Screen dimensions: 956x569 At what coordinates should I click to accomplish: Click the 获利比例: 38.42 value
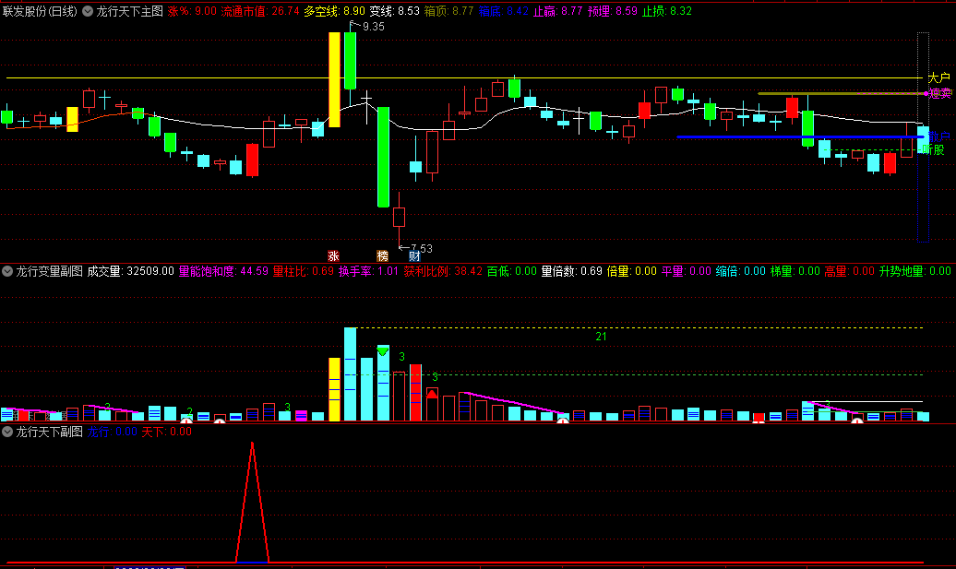coord(443,271)
